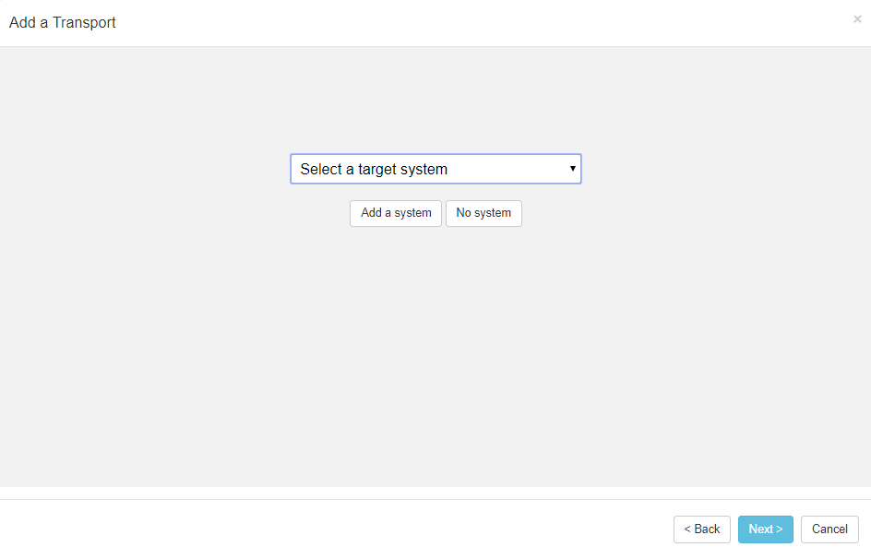Go to previous step with "< Back"
871x559 pixels.
pyautogui.click(x=702, y=529)
